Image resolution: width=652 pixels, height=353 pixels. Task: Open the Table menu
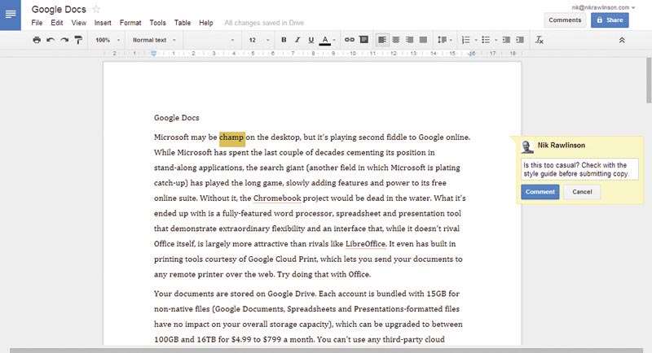click(183, 23)
